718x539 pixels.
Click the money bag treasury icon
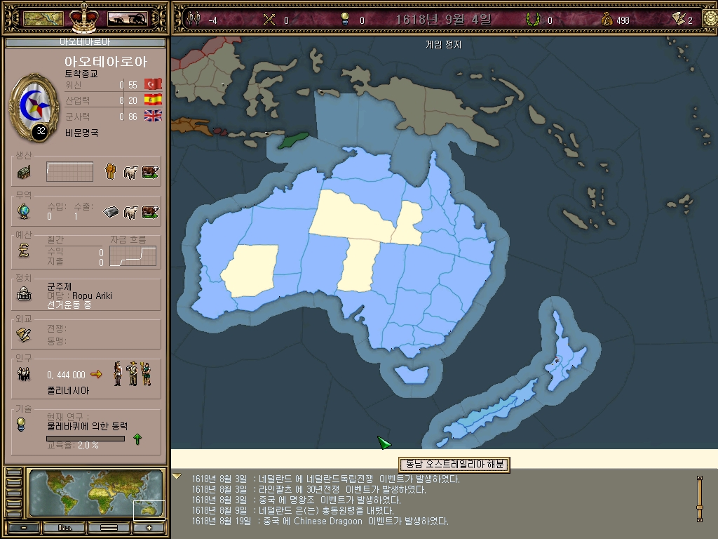point(607,19)
